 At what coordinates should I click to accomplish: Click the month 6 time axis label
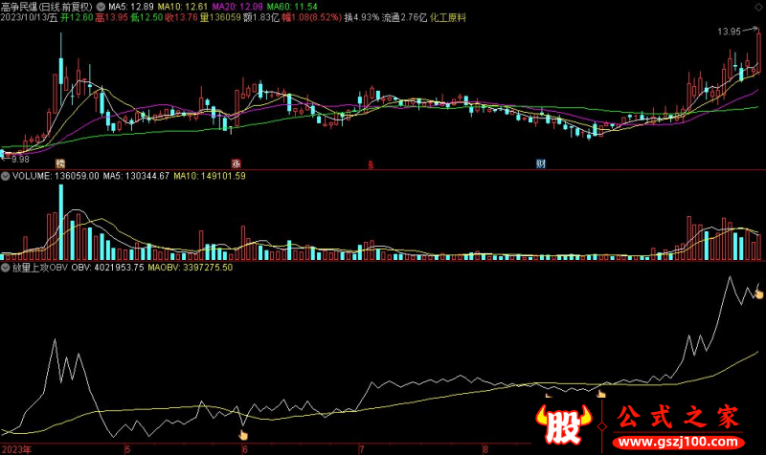click(x=245, y=449)
